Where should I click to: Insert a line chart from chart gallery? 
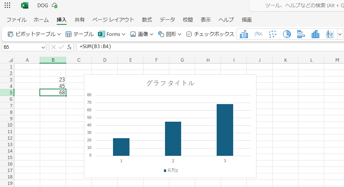(x=259, y=34)
